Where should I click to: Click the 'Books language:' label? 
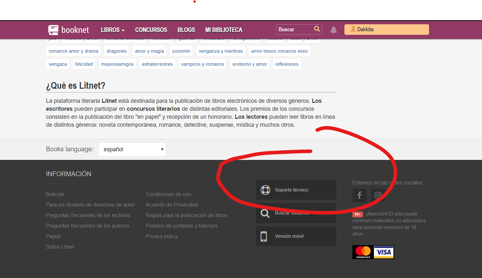tap(70, 149)
